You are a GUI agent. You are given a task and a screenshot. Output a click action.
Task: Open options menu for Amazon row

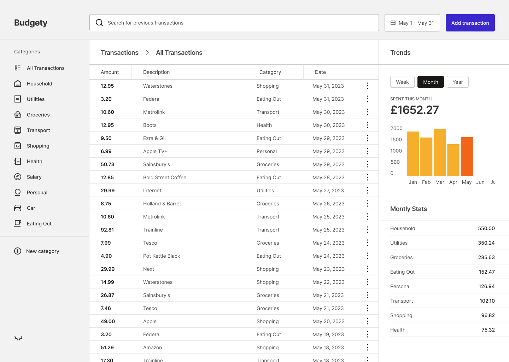tap(368, 348)
